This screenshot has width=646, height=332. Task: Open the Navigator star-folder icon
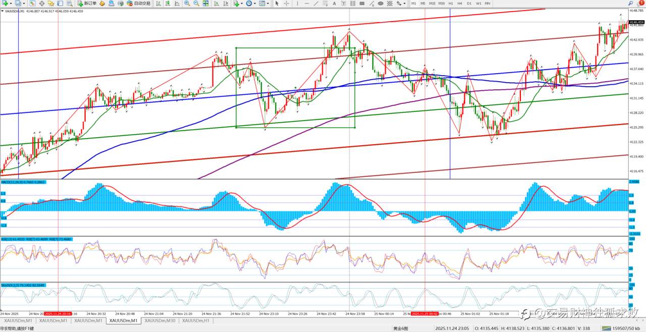click(x=51, y=3)
